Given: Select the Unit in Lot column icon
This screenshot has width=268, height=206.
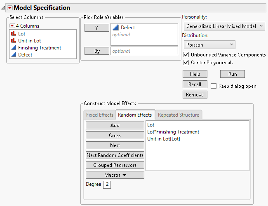Looking at the screenshot, I should click(13, 41).
